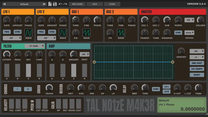Image resolution: width=208 pixels, height=117 pixels.
Task: Toggle the delay x2 R button
Action: (167, 91)
